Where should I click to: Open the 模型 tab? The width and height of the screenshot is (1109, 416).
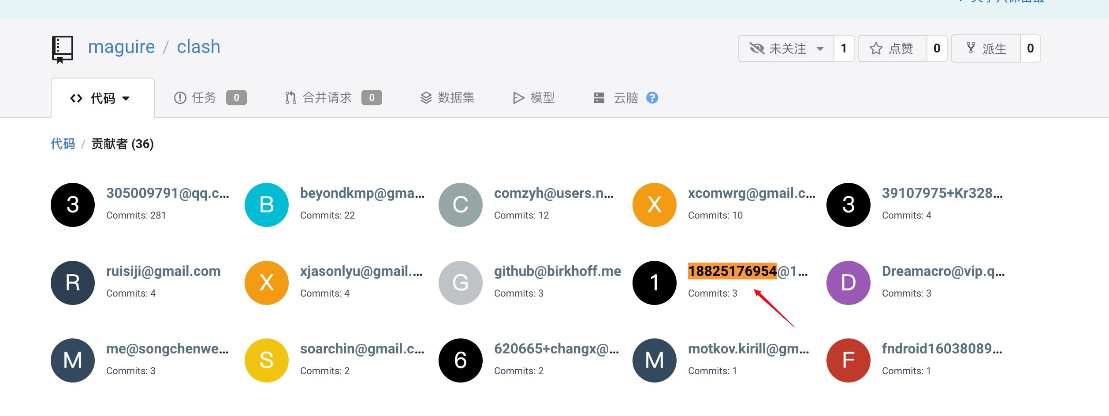click(x=533, y=97)
